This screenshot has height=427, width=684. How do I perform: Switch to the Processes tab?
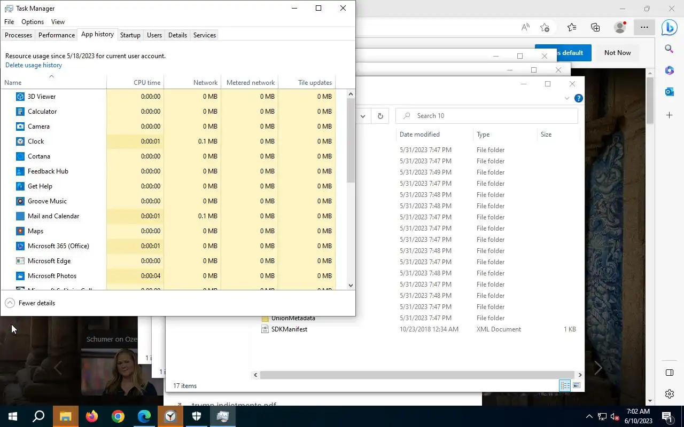[x=19, y=35]
